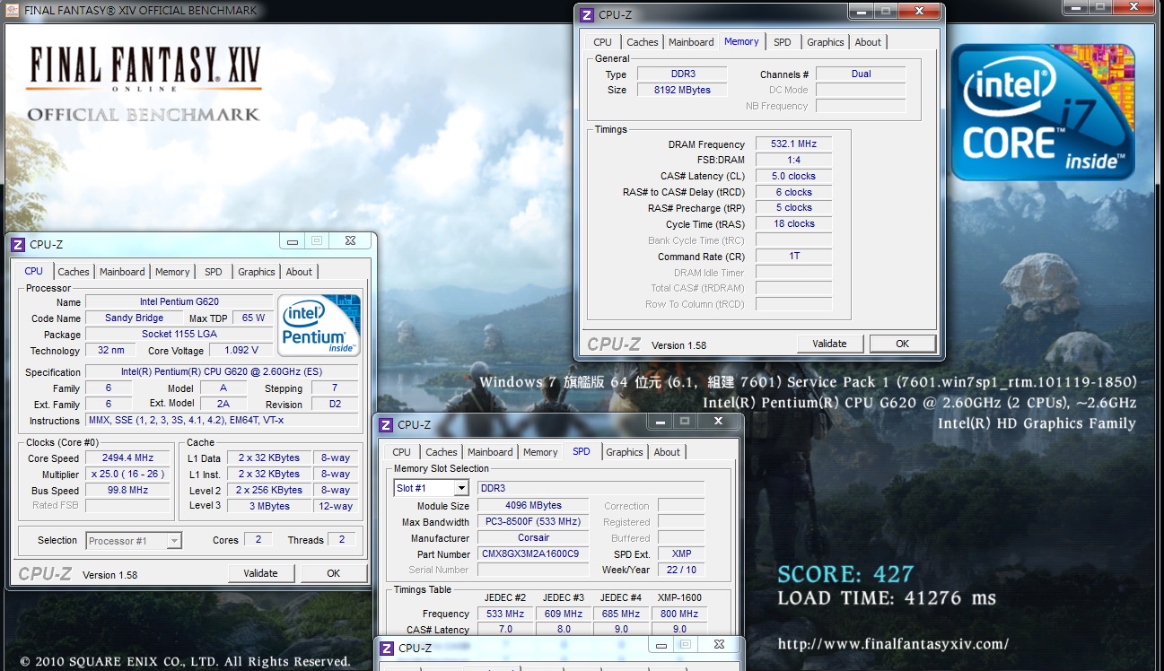Switch to the CPU tab in the Memory window
This screenshot has width=1164, height=671.
pyautogui.click(x=603, y=42)
